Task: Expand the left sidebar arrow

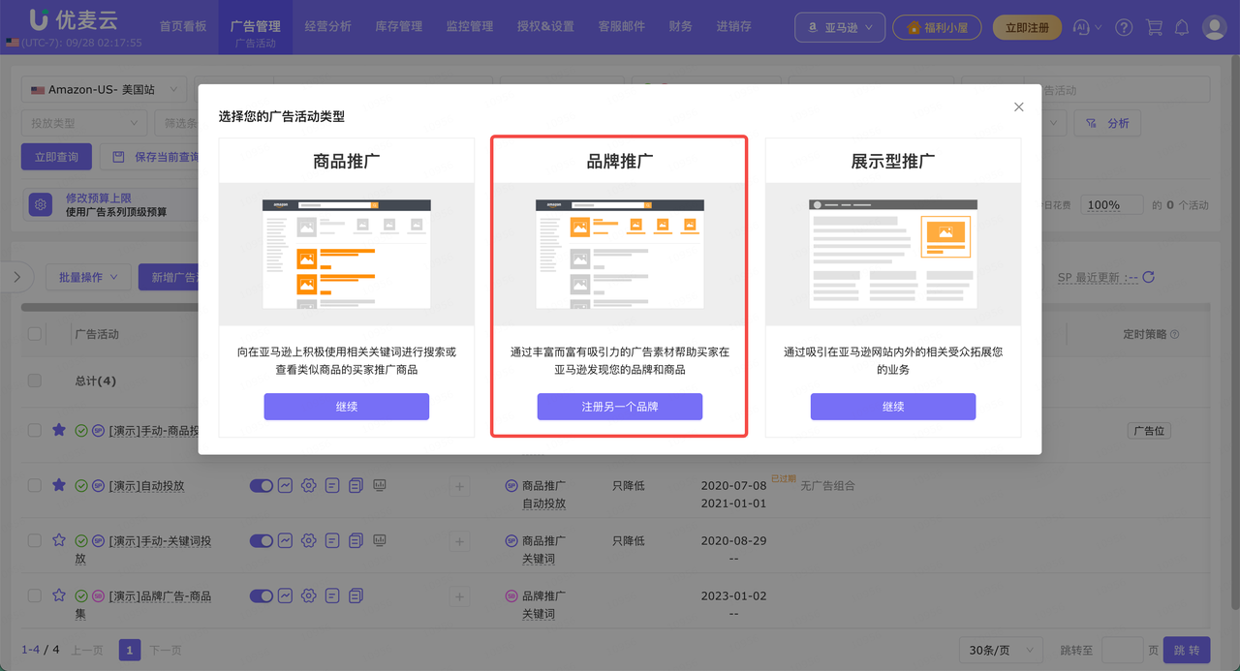Action: [16, 277]
